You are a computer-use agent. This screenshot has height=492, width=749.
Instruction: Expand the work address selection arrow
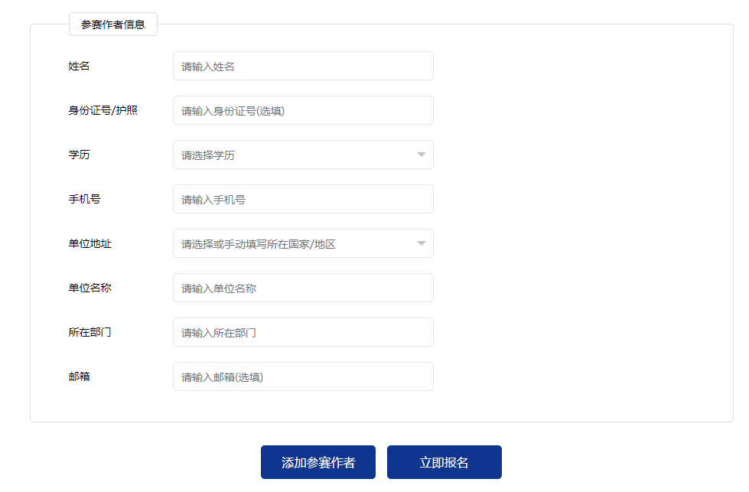tap(420, 243)
